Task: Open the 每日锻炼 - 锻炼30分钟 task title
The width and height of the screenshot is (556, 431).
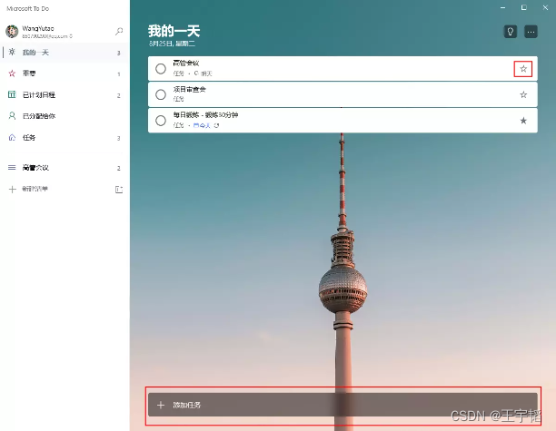Action: (205, 115)
